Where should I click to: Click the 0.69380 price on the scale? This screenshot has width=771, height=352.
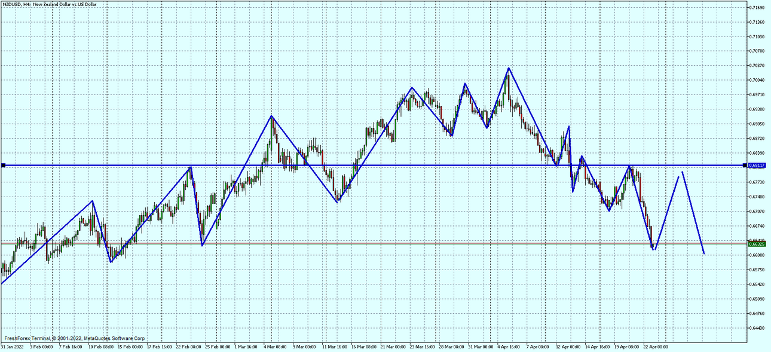coord(758,109)
